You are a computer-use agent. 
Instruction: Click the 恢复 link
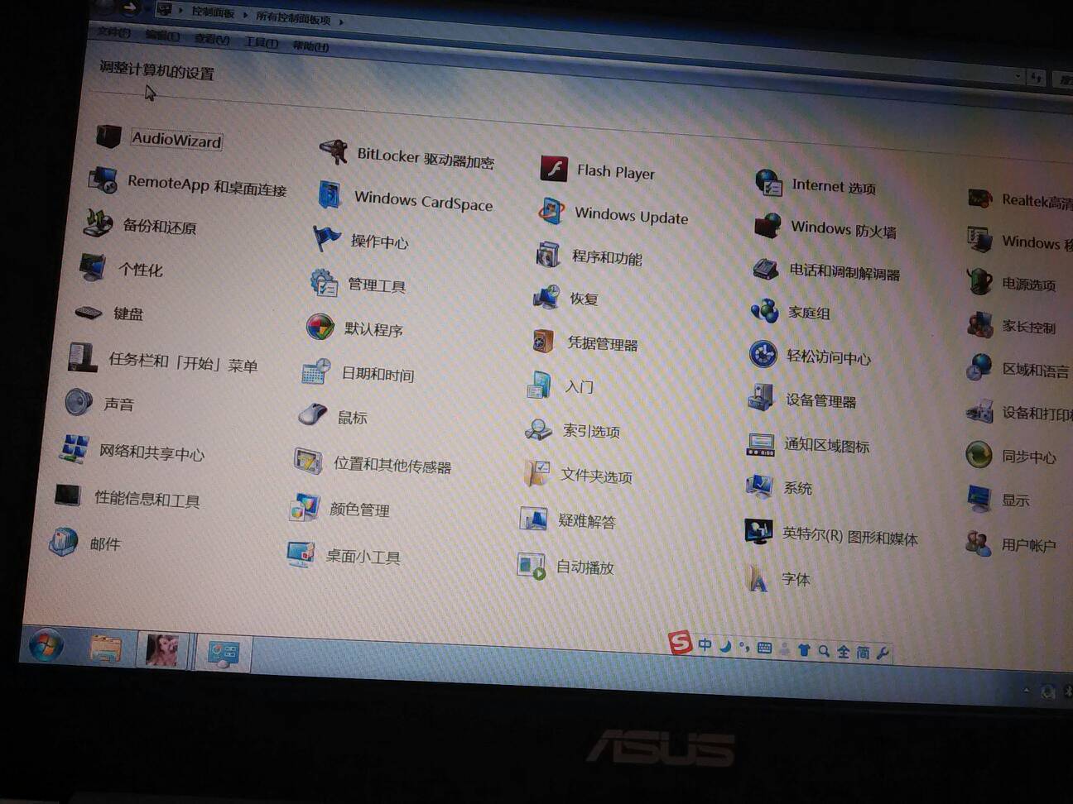(x=584, y=299)
